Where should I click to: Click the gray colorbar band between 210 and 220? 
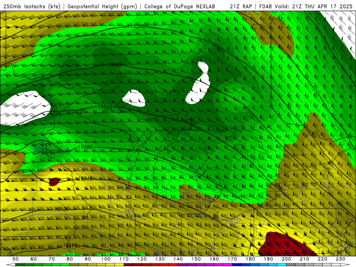point(314,265)
